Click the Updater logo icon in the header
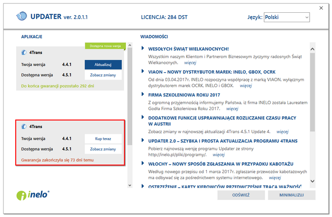 [x=22, y=16]
